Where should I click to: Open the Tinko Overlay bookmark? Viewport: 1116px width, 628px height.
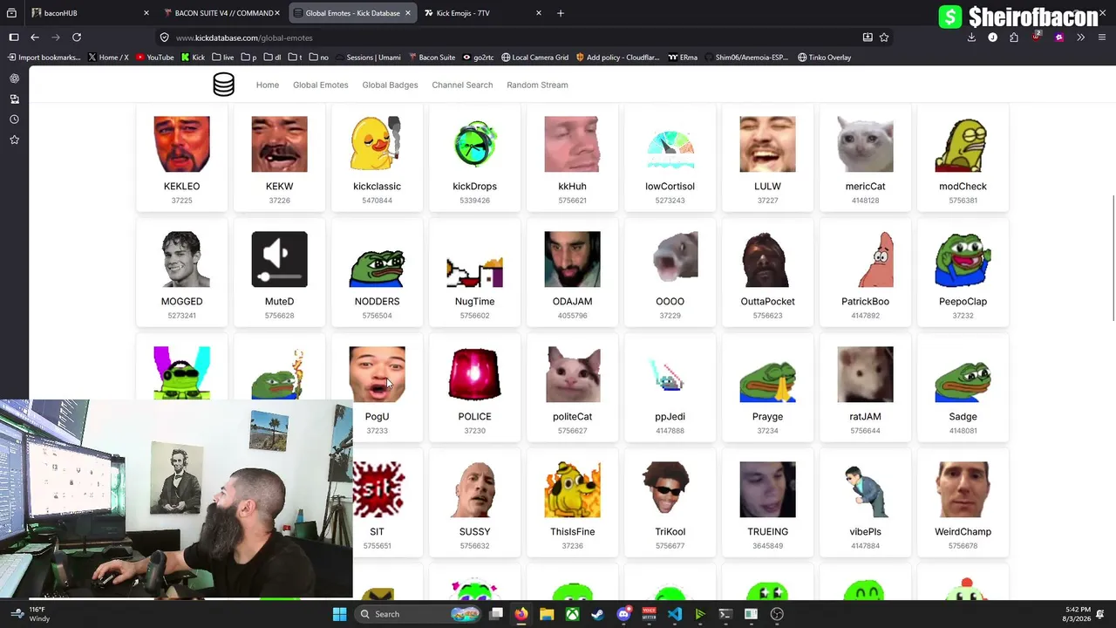(823, 58)
